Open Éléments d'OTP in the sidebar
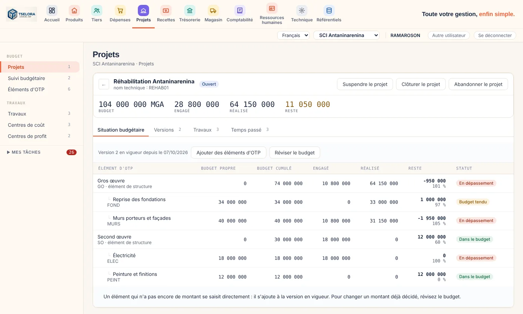Image resolution: width=523 pixels, height=314 pixels. point(40,89)
